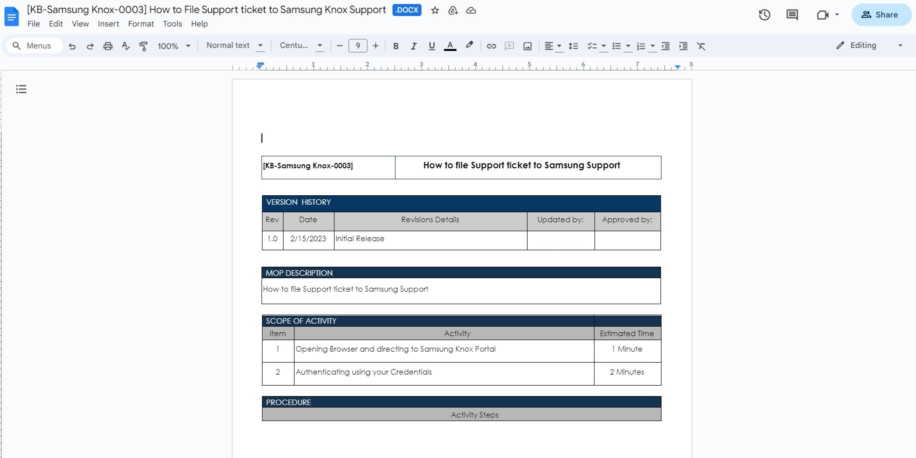The width and height of the screenshot is (916, 458).
Task: Open the zoom level dropdown at 100%
Action: (174, 46)
